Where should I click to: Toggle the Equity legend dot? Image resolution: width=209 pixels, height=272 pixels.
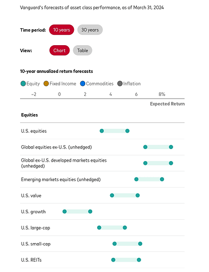pos(23,84)
